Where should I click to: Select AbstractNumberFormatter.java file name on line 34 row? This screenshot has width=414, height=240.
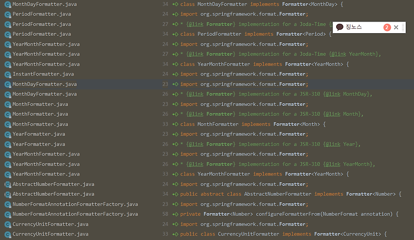click(54, 194)
